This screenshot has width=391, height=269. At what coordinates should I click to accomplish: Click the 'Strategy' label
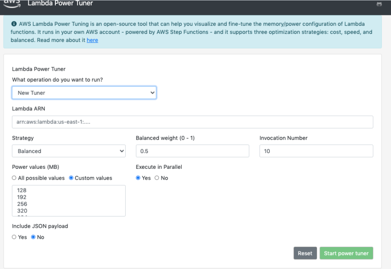[23, 138]
